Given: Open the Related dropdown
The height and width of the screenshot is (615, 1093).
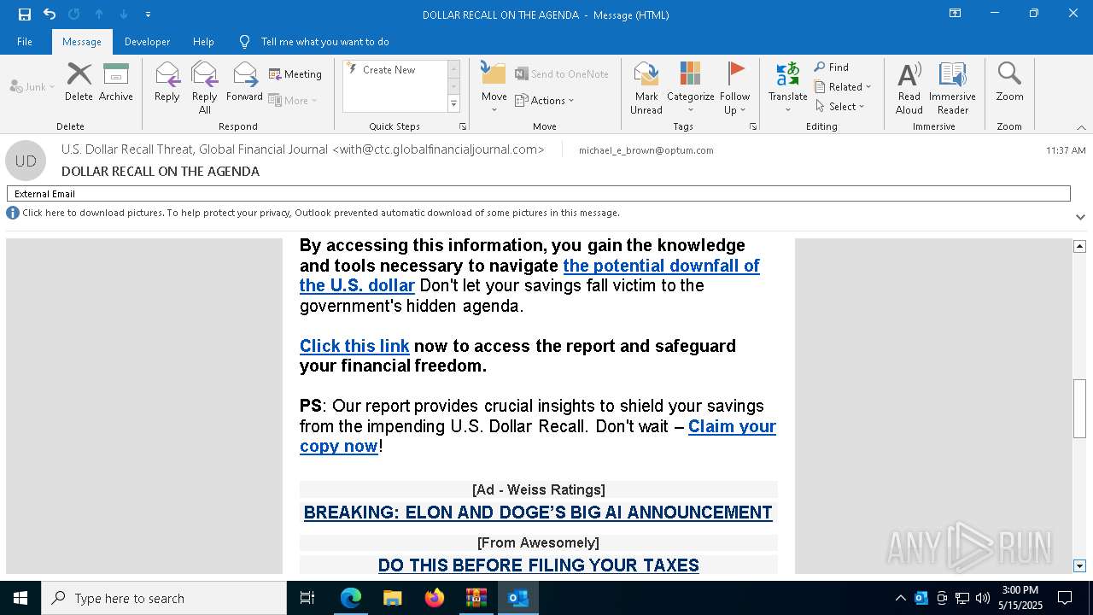Looking at the screenshot, I should [844, 86].
